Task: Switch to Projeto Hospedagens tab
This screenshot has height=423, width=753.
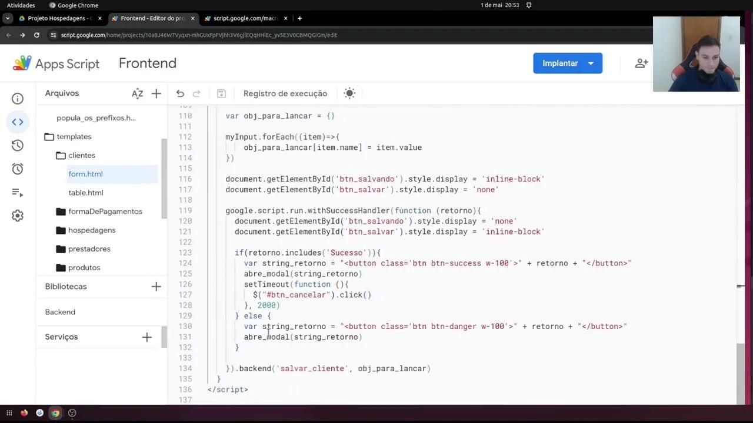Action: coord(60,18)
